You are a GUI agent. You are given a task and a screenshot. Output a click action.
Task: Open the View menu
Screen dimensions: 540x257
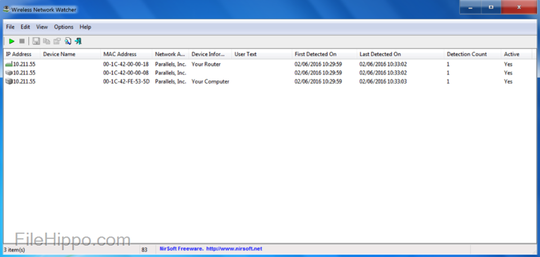(x=42, y=27)
